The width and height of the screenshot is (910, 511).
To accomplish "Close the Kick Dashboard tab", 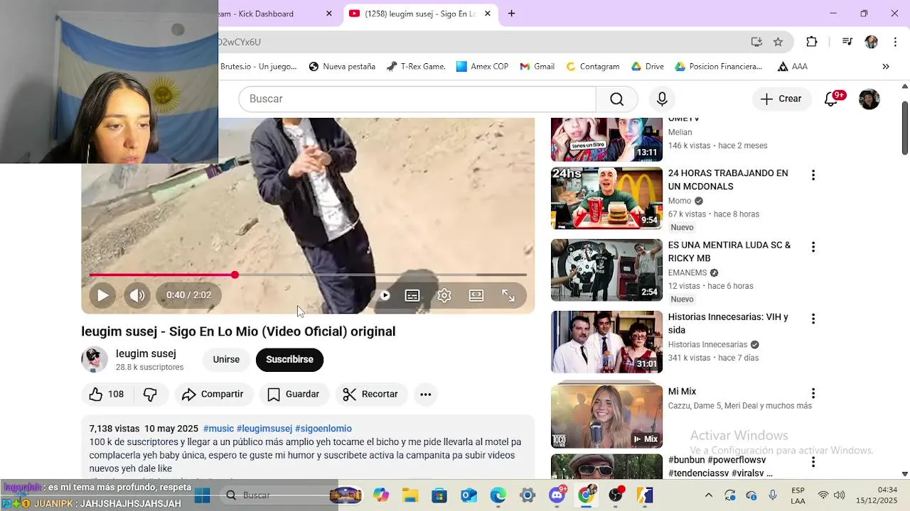I will (328, 13).
